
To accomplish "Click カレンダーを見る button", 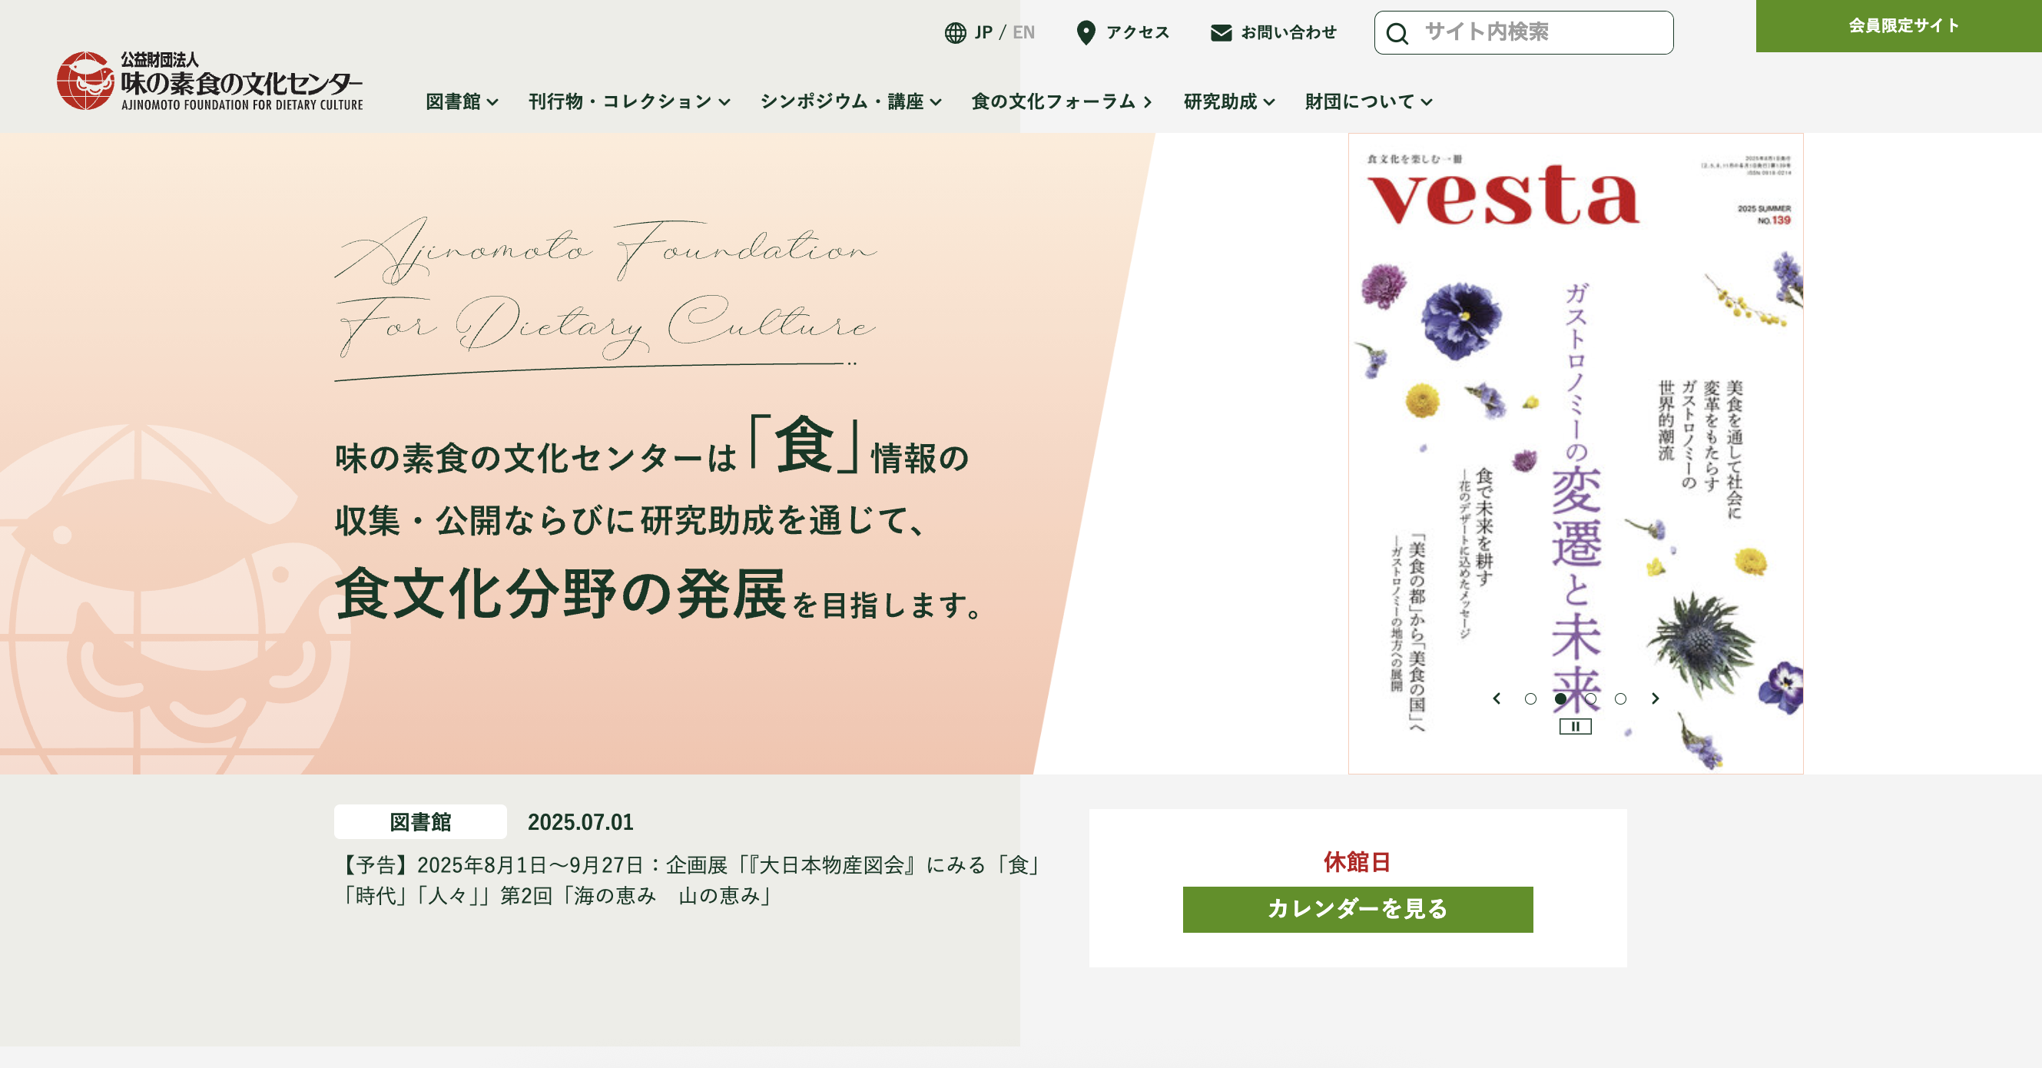I will (x=1358, y=910).
